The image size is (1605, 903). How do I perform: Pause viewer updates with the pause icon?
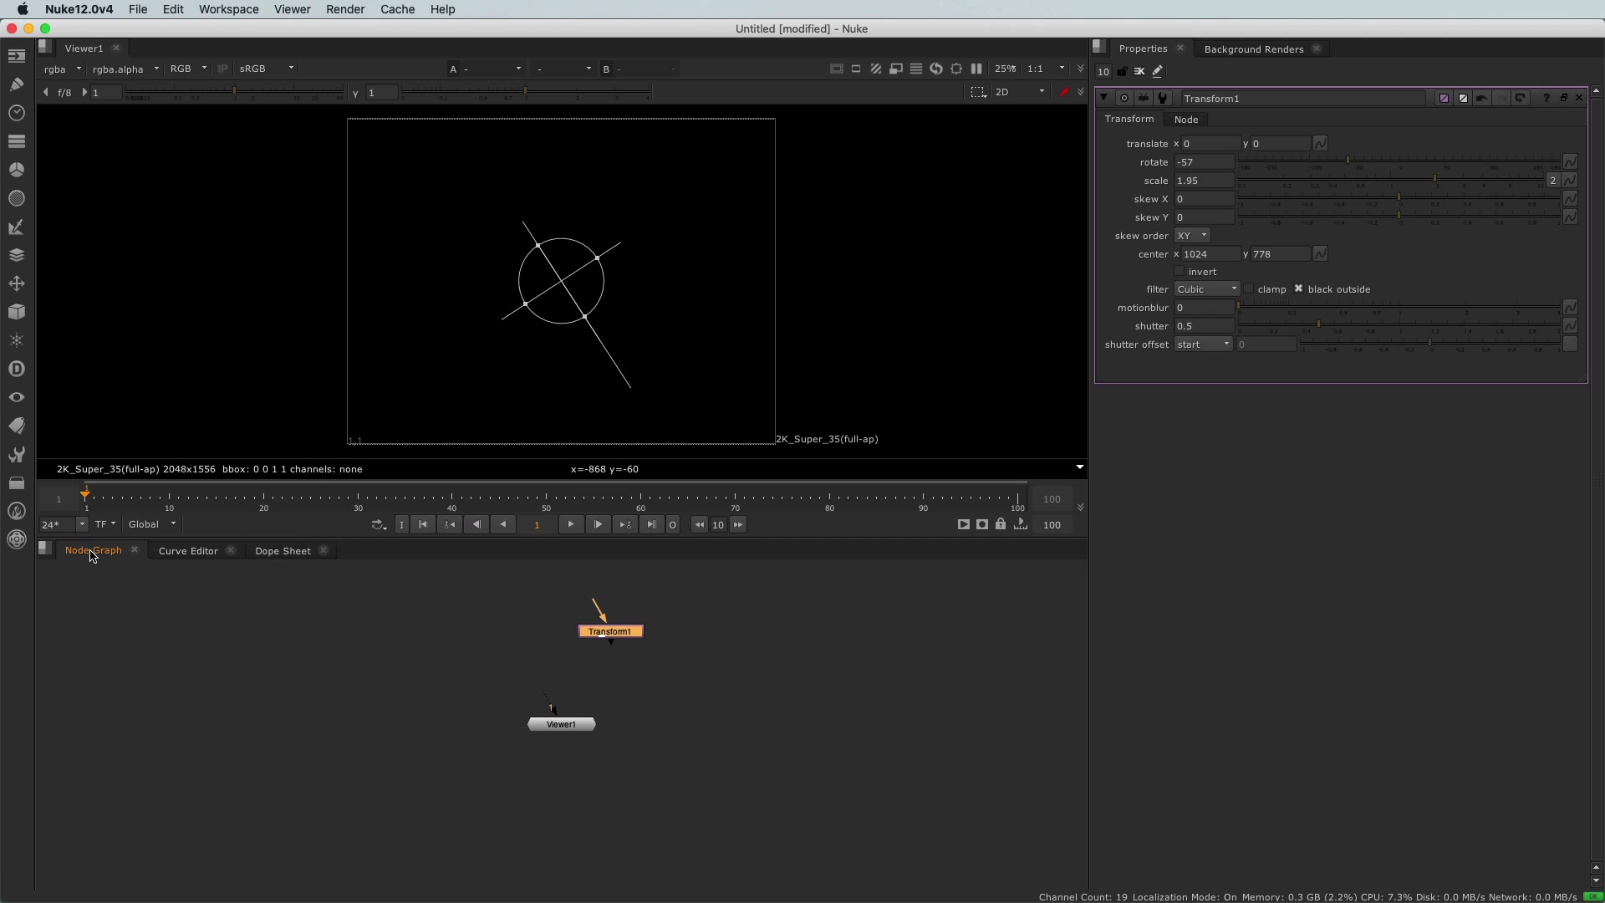pos(976,69)
